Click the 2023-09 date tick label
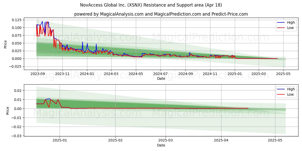This screenshot has width=302, height=151. pos(38,74)
